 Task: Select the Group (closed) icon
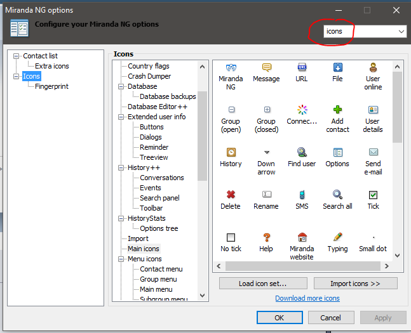(267, 110)
